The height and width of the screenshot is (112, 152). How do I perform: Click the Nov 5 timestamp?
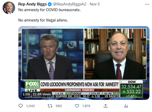[x=95, y=4]
